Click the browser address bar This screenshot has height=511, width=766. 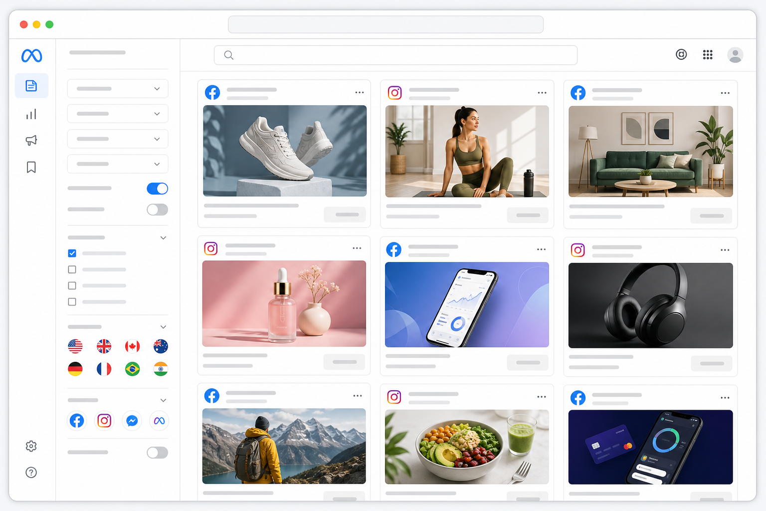pyautogui.click(x=385, y=24)
